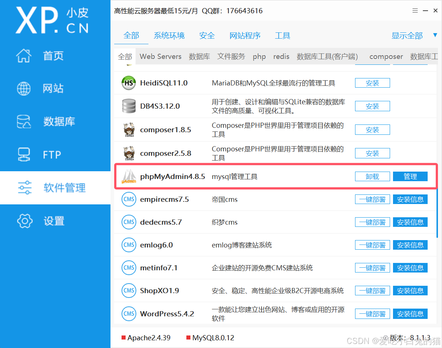View 安装信息 for WordPress5.4.2
Image resolution: width=442 pixels, height=348 pixels.
click(410, 314)
